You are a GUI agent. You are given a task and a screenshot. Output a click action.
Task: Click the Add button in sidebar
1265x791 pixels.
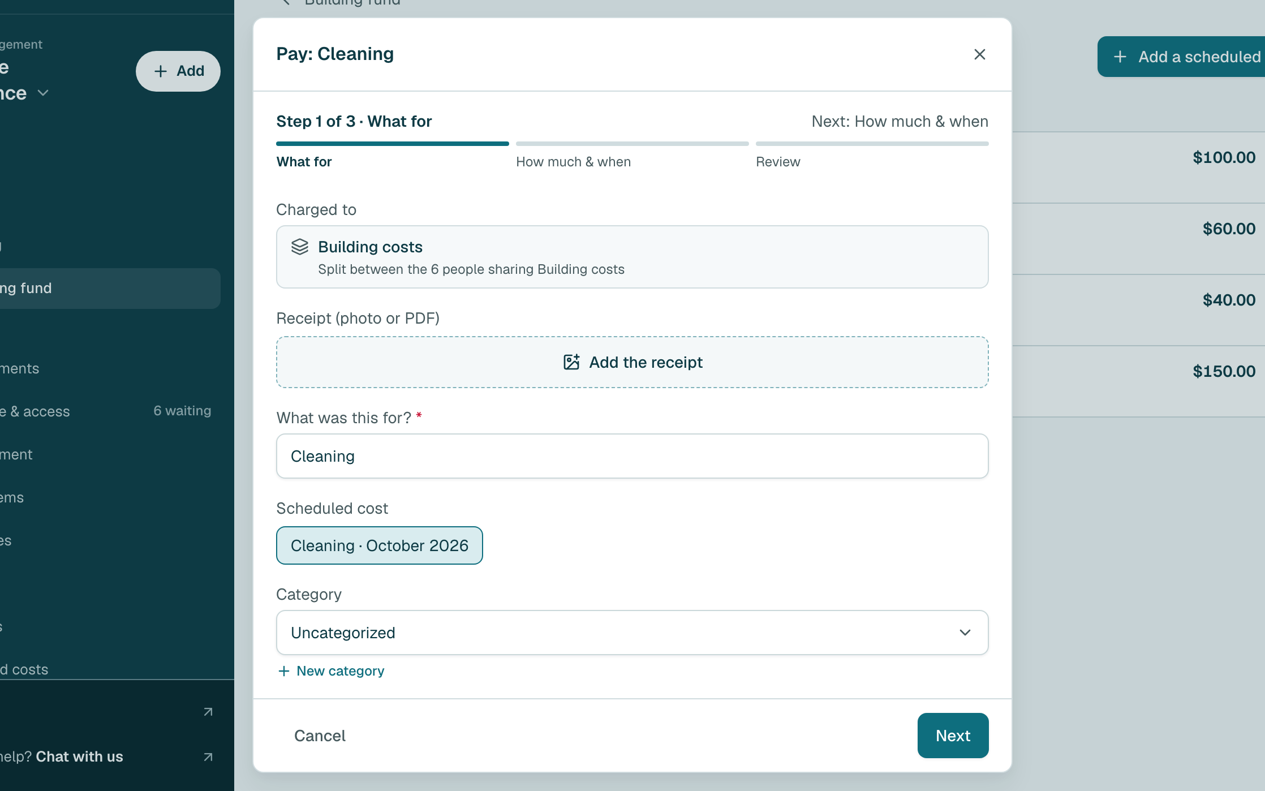(x=178, y=71)
